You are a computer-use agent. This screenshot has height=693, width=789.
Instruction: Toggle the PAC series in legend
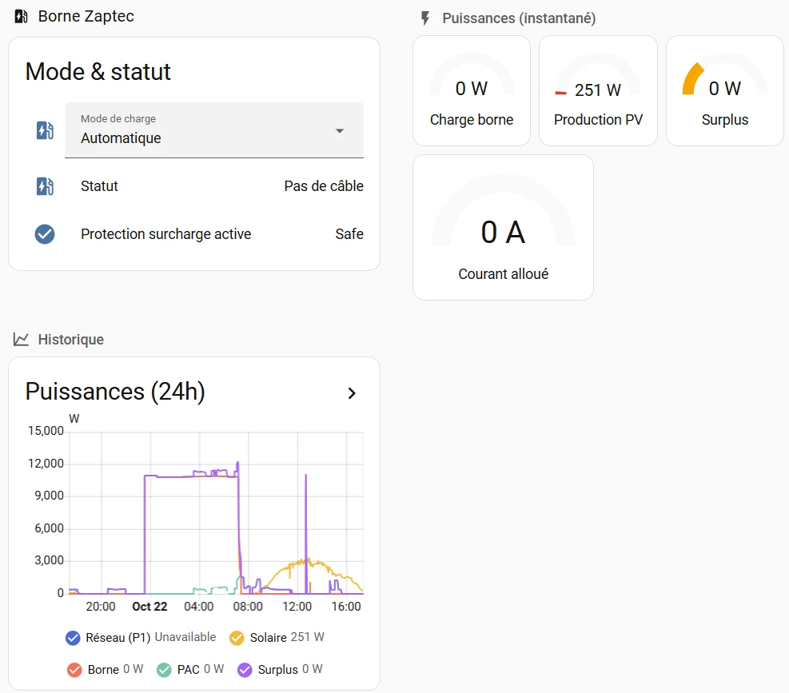[x=164, y=670]
